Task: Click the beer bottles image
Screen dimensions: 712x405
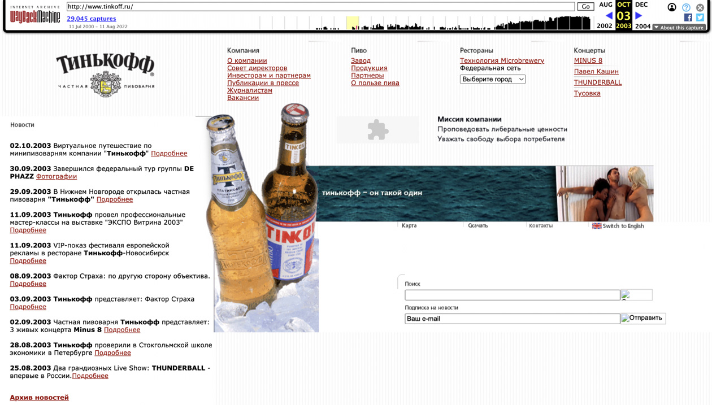Action: 263,217
